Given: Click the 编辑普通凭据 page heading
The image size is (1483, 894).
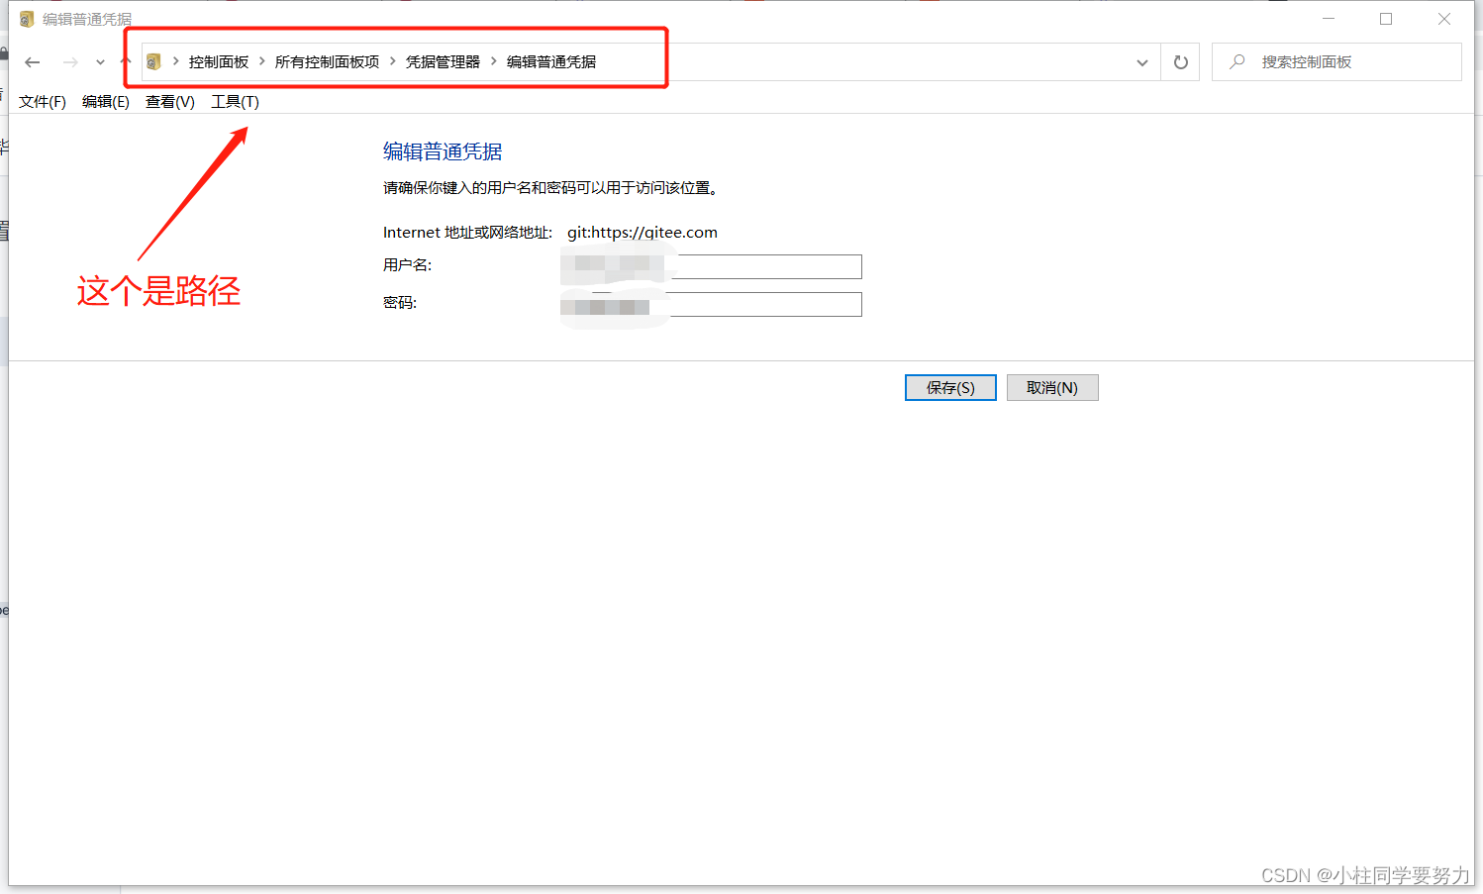Looking at the screenshot, I should pos(443,151).
